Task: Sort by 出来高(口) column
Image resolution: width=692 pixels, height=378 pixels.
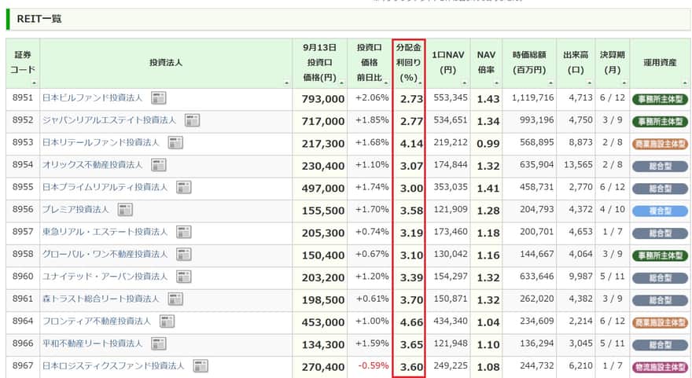Action: click(x=590, y=83)
